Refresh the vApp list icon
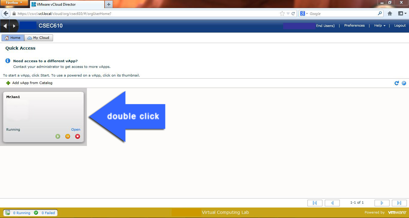Screen dimensions: 409x218 (x=397, y=83)
